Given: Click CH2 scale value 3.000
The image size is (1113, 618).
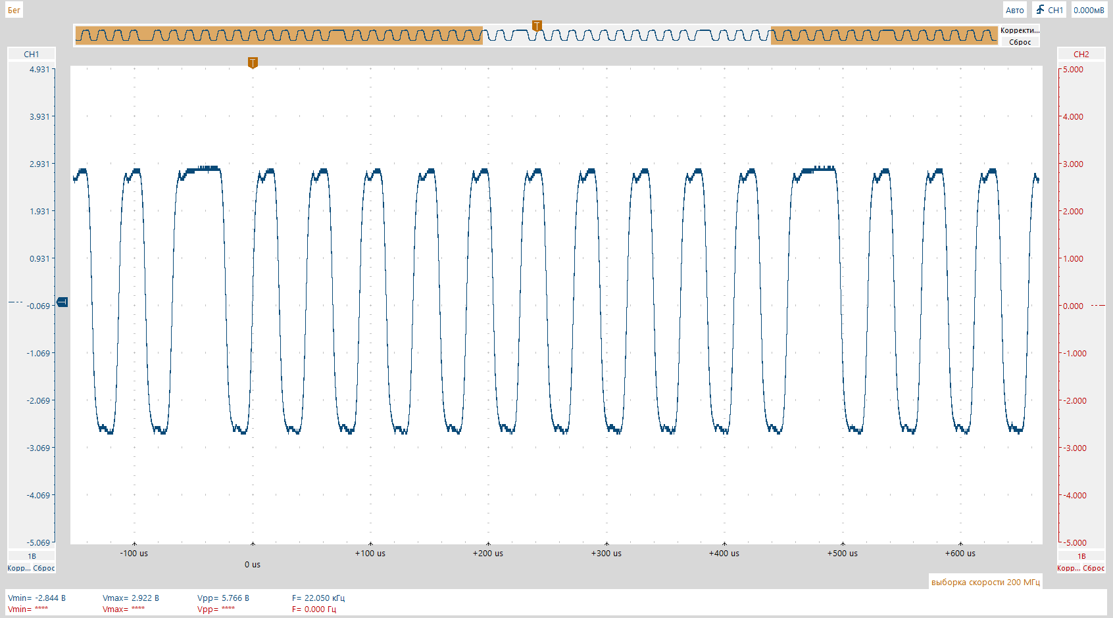Looking at the screenshot, I should (x=1073, y=164).
